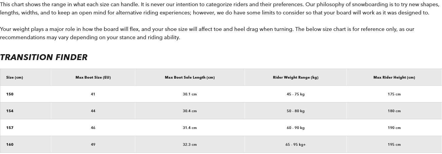Click the boot size 41 cell
Screen dimensions: 442x154
(x=93, y=94)
